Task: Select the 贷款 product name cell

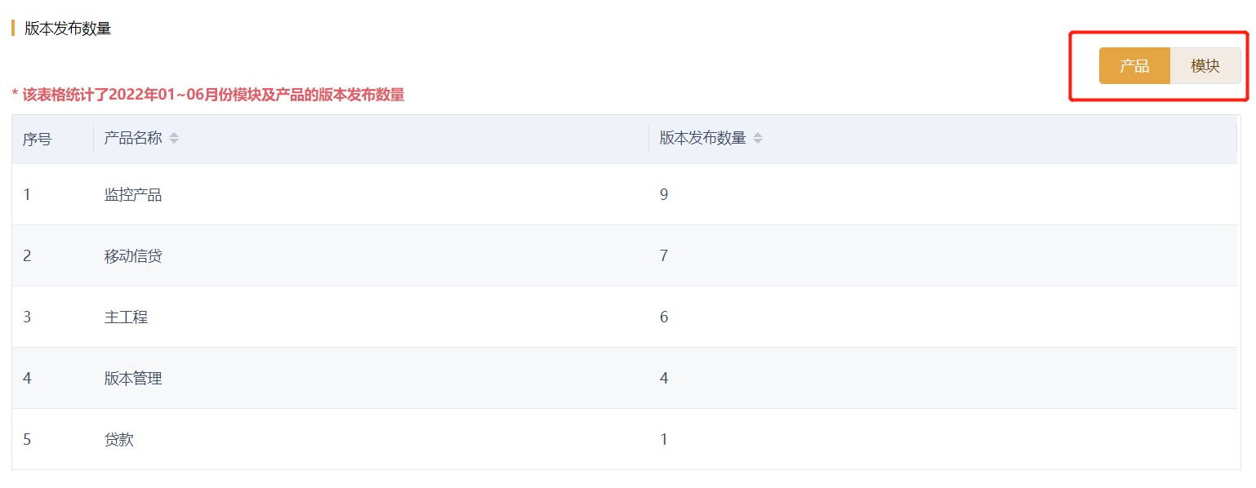Action: pos(119,440)
